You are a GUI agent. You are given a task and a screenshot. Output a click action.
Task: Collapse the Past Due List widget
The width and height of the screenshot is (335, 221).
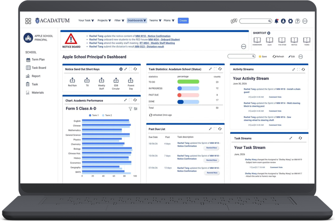(x=210, y=129)
